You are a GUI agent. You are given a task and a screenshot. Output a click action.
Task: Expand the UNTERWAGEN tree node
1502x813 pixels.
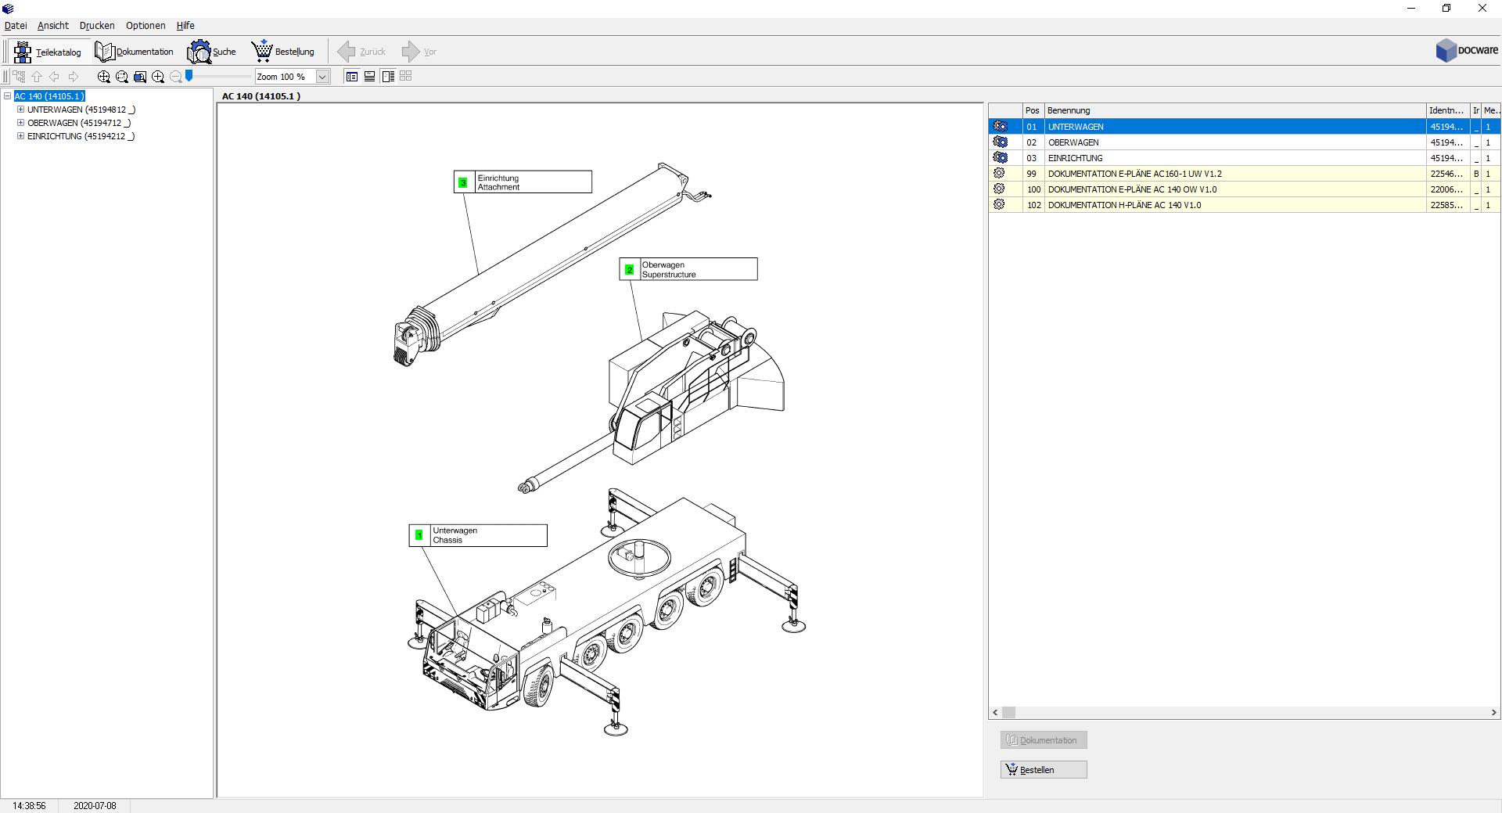[21, 110]
